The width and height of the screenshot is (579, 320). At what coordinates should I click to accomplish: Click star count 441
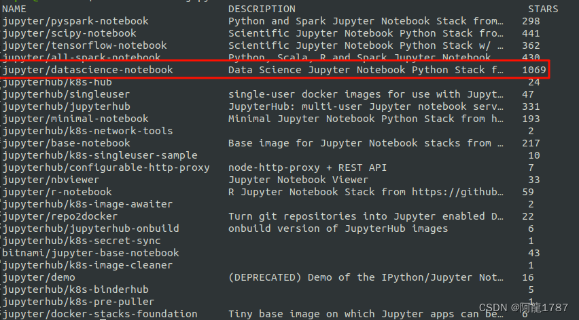(531, 33)
